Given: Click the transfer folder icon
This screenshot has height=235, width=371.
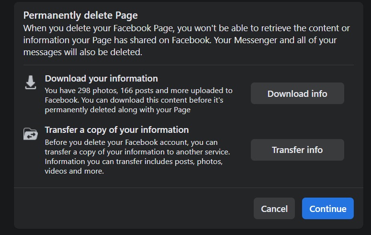Looking at the screenshot, I should point(31,134).
